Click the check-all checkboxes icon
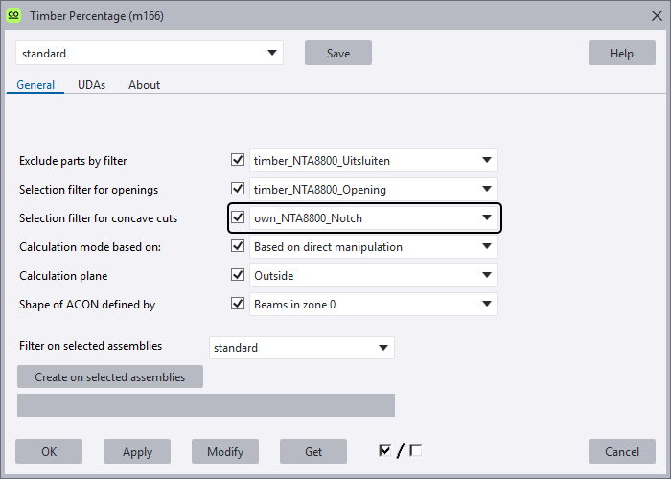Screen dimensions: 671x479 [385, 450]
